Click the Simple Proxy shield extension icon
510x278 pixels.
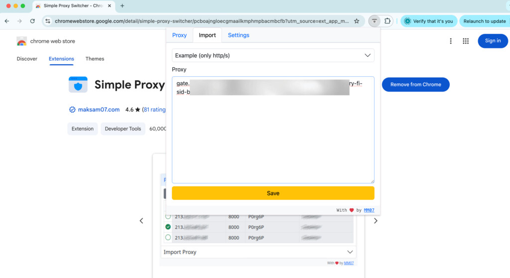coord(78,85)
